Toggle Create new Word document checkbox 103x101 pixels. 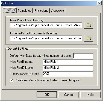coord(12,80)
